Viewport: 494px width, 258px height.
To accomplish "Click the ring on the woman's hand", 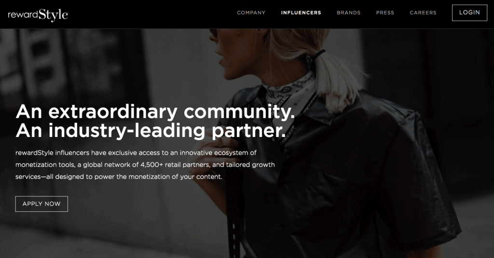I will pos(220,143).
